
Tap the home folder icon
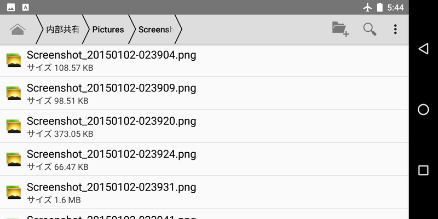18,30
